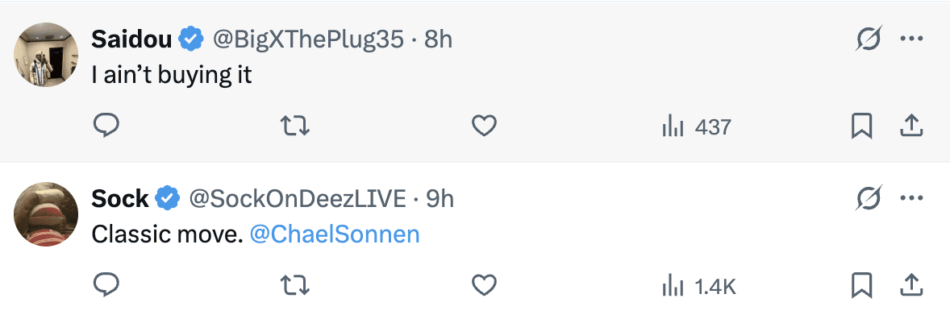This screenshot has width=950, height=319.
Task: Share Sock's tweet
Action: click(912, 284)
